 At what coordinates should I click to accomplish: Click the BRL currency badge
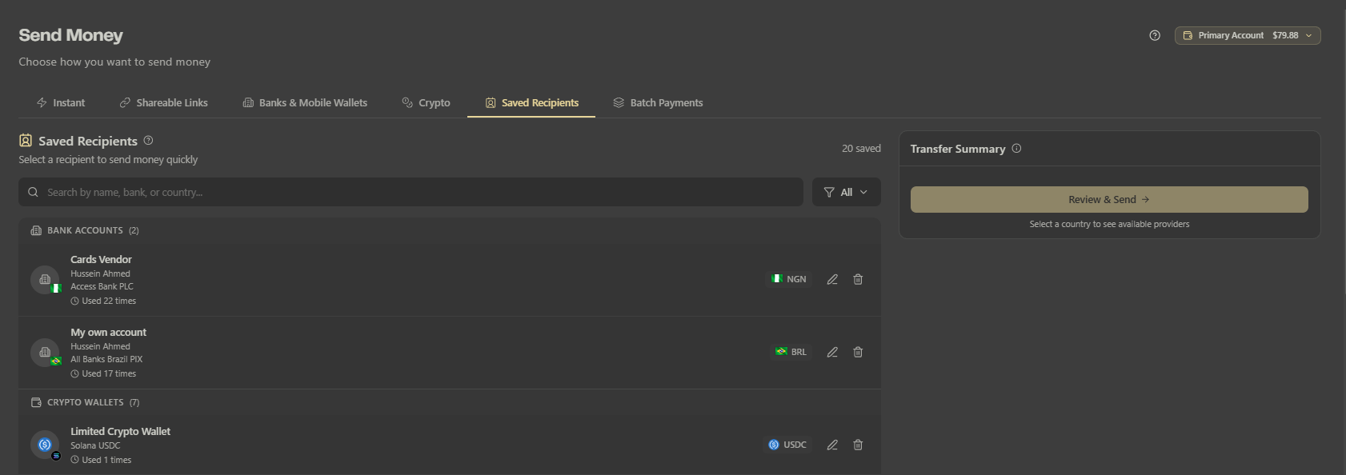[x=791, y=352]
